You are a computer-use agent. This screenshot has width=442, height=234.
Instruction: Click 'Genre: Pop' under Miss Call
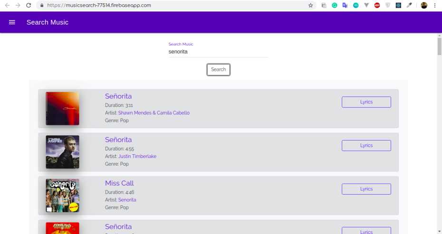click(x=117, y=207)
